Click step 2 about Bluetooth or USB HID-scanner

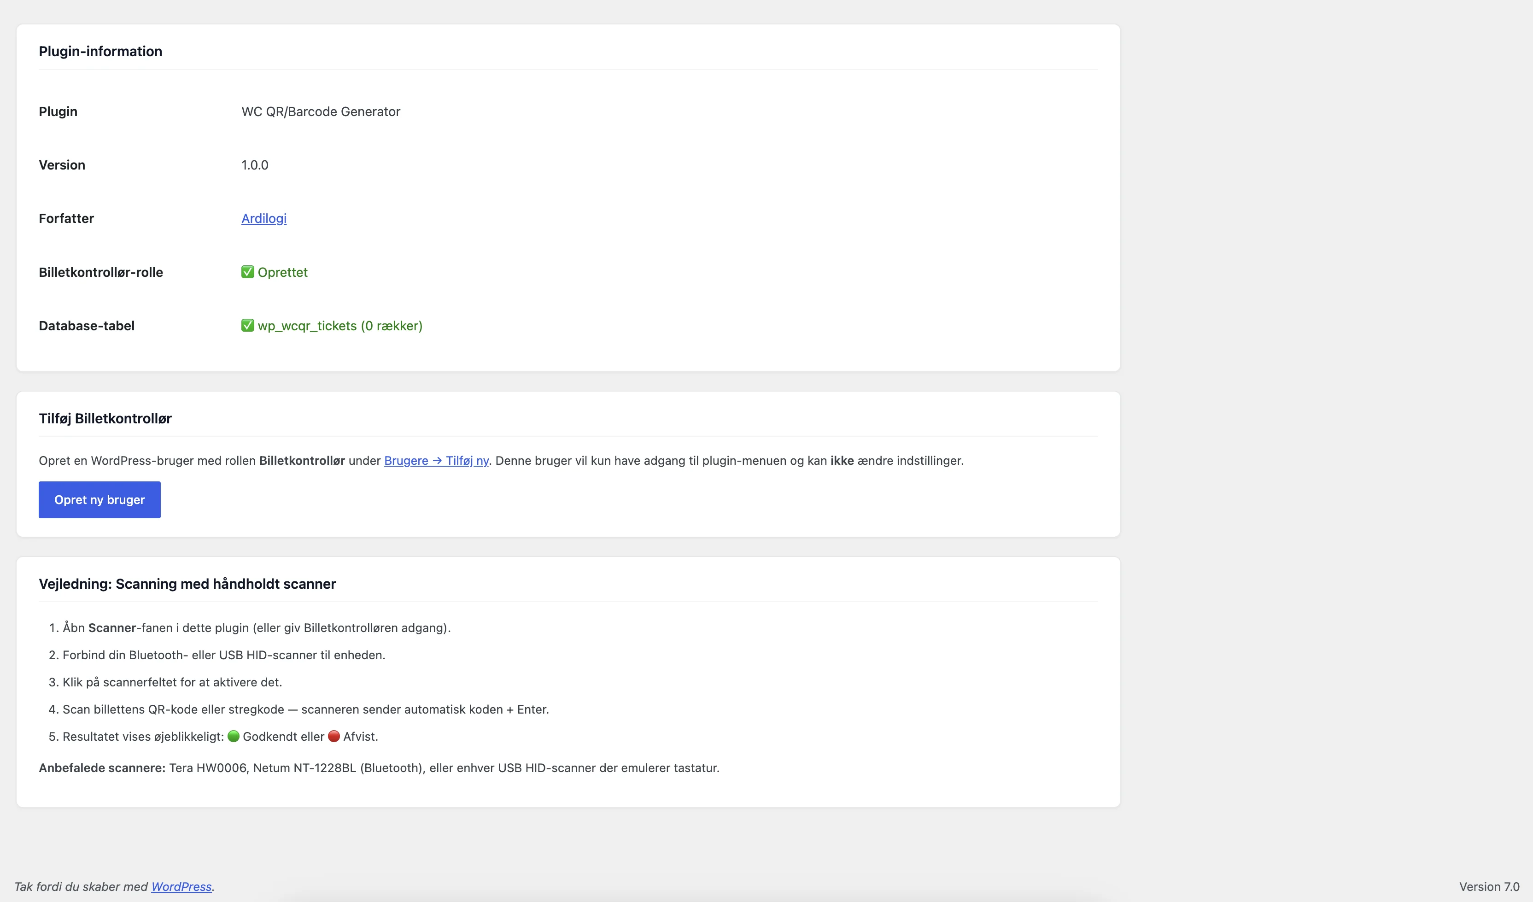[x=224, y=655]
